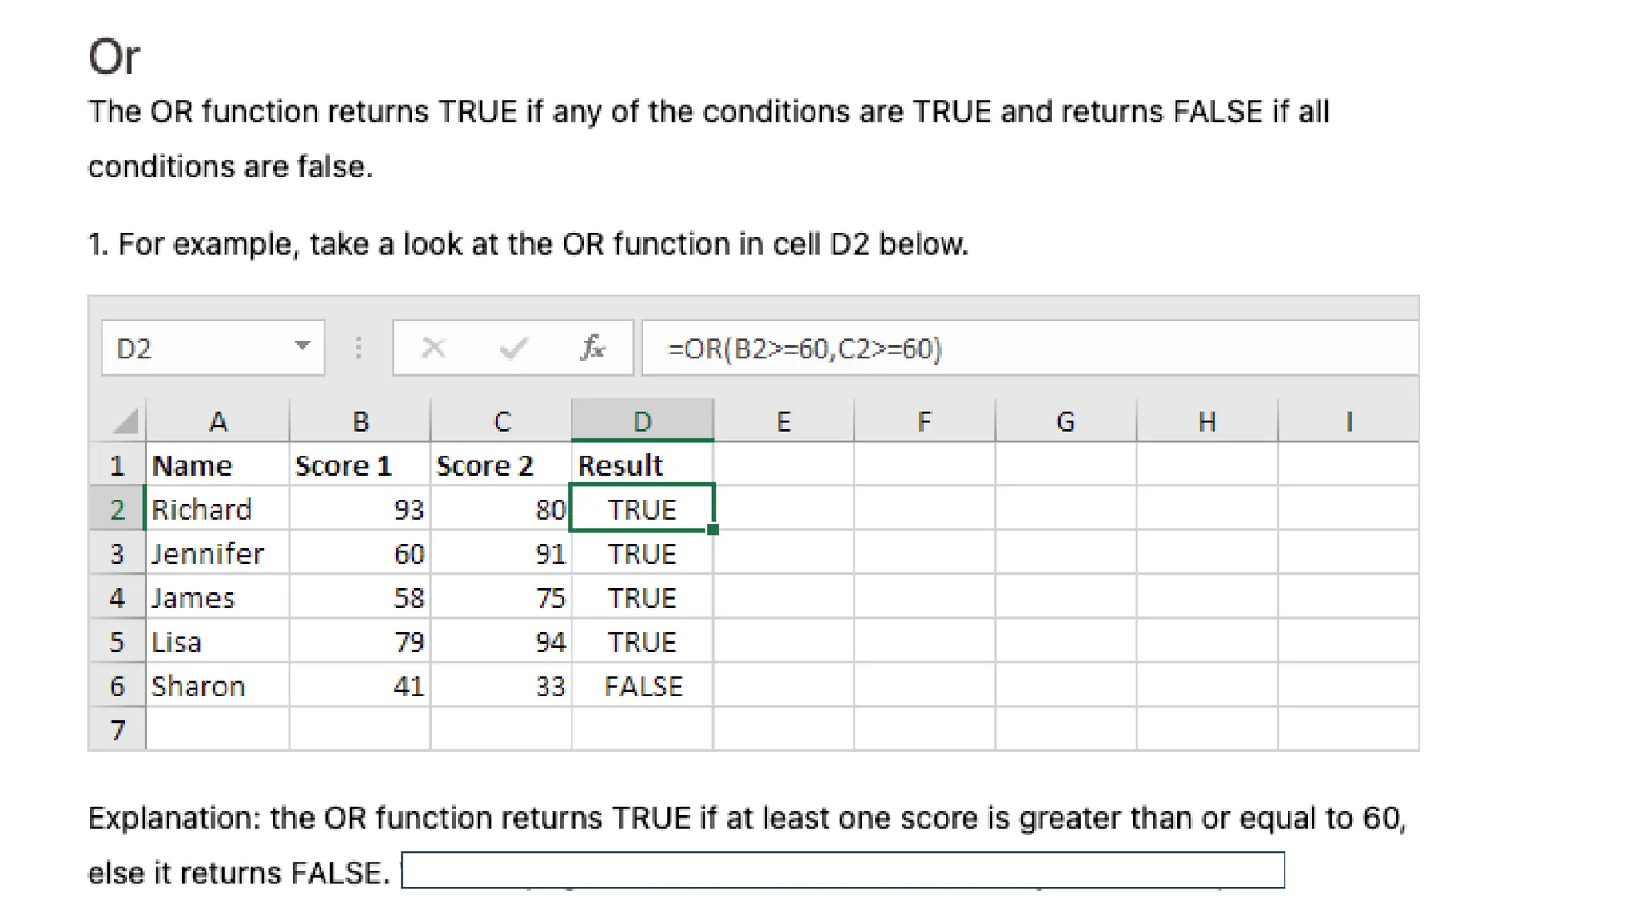Select row 4 header
The width and height of the screenshot is (1637, 921).
click(117, 597)
